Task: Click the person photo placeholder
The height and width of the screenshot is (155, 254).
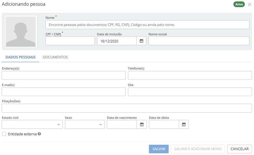Action: [x=21, y=32]
